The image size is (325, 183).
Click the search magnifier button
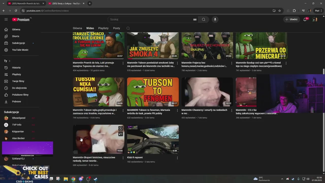tap(204, 20)
